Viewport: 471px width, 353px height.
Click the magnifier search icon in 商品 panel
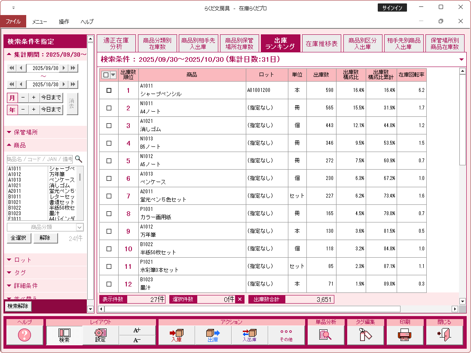click(x=79, y=159)
